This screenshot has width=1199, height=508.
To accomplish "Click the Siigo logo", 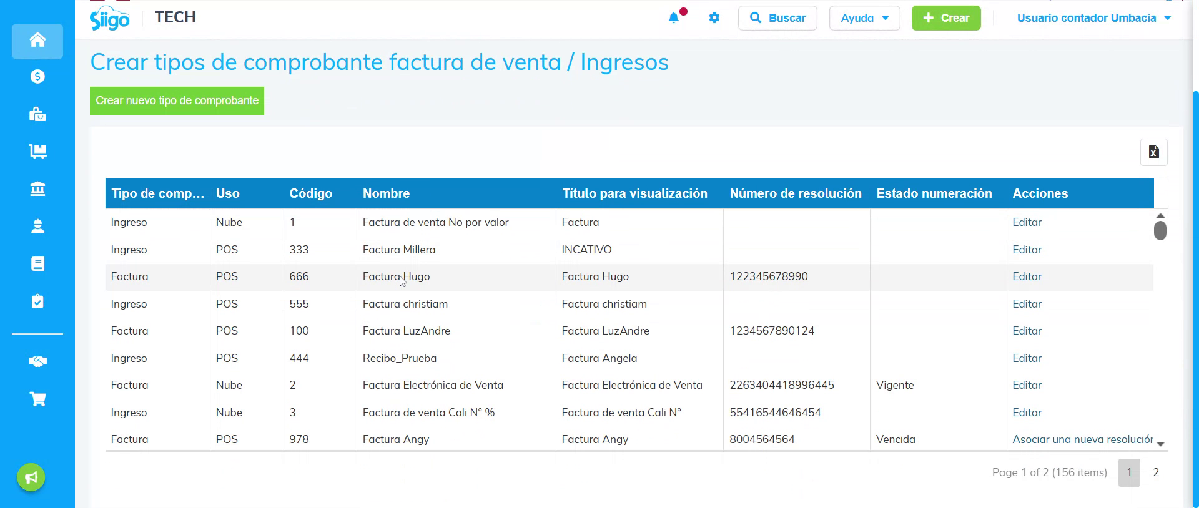I will tap(110, 18).
